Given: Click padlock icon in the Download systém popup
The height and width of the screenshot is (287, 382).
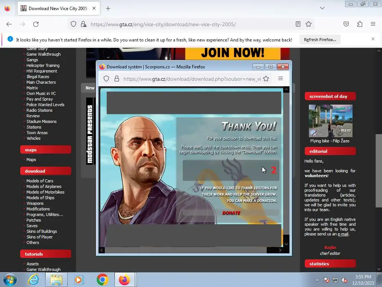Looking at the screenshot, I should point(117,78).
